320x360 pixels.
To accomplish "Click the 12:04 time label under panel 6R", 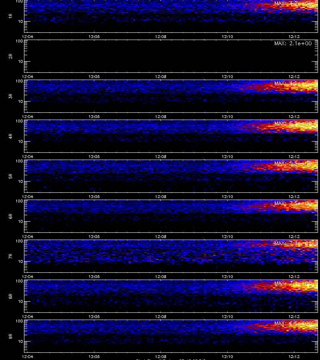I will [28, 236].
